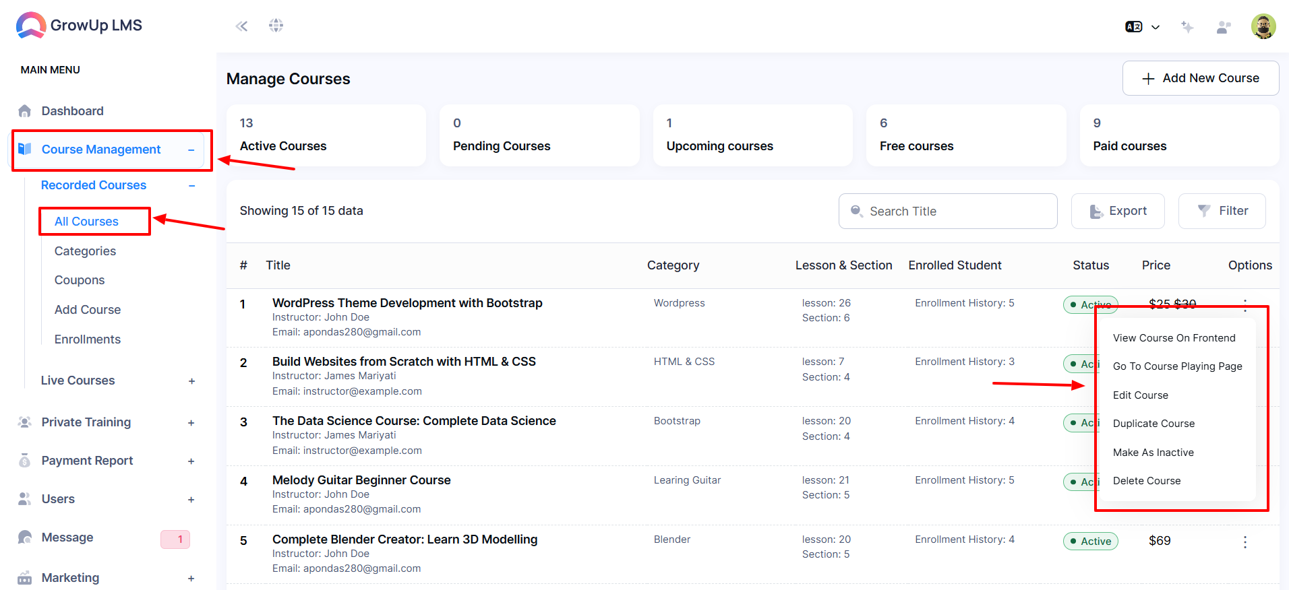Add a new course
The image size is (1289, 590).
(1200, 78)
